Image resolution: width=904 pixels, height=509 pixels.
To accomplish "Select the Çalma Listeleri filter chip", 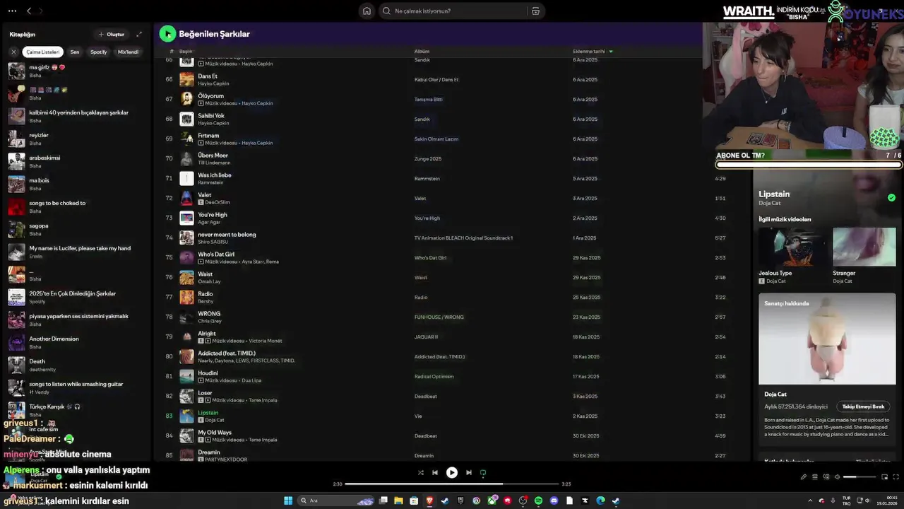I will [43, 52].
